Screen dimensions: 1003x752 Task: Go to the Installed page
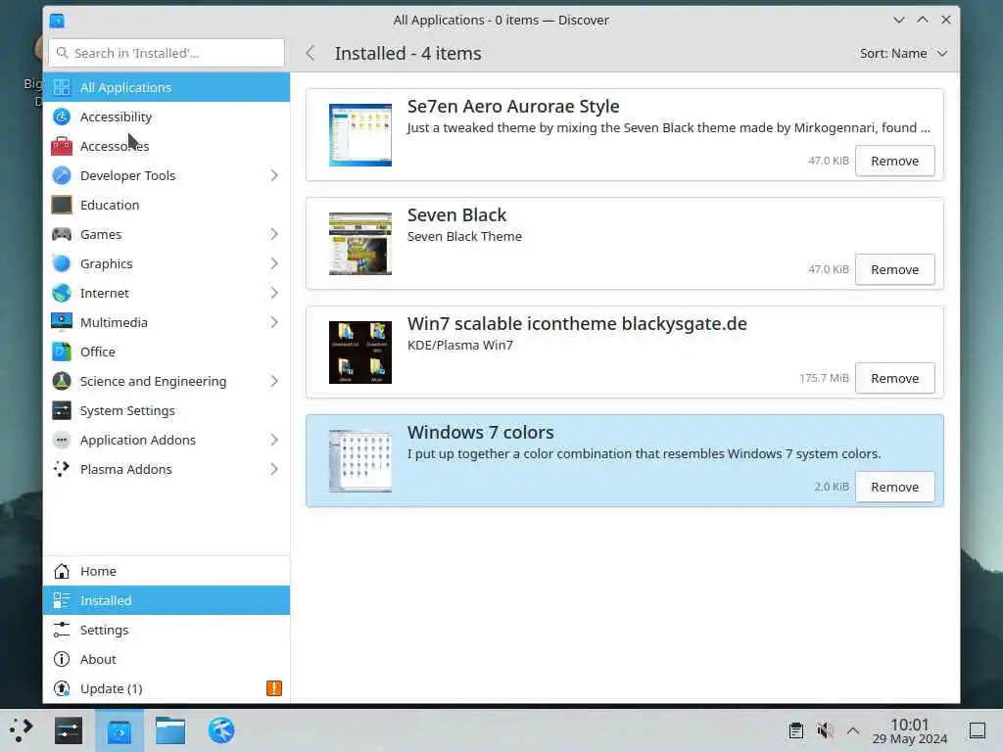(167, 600)
